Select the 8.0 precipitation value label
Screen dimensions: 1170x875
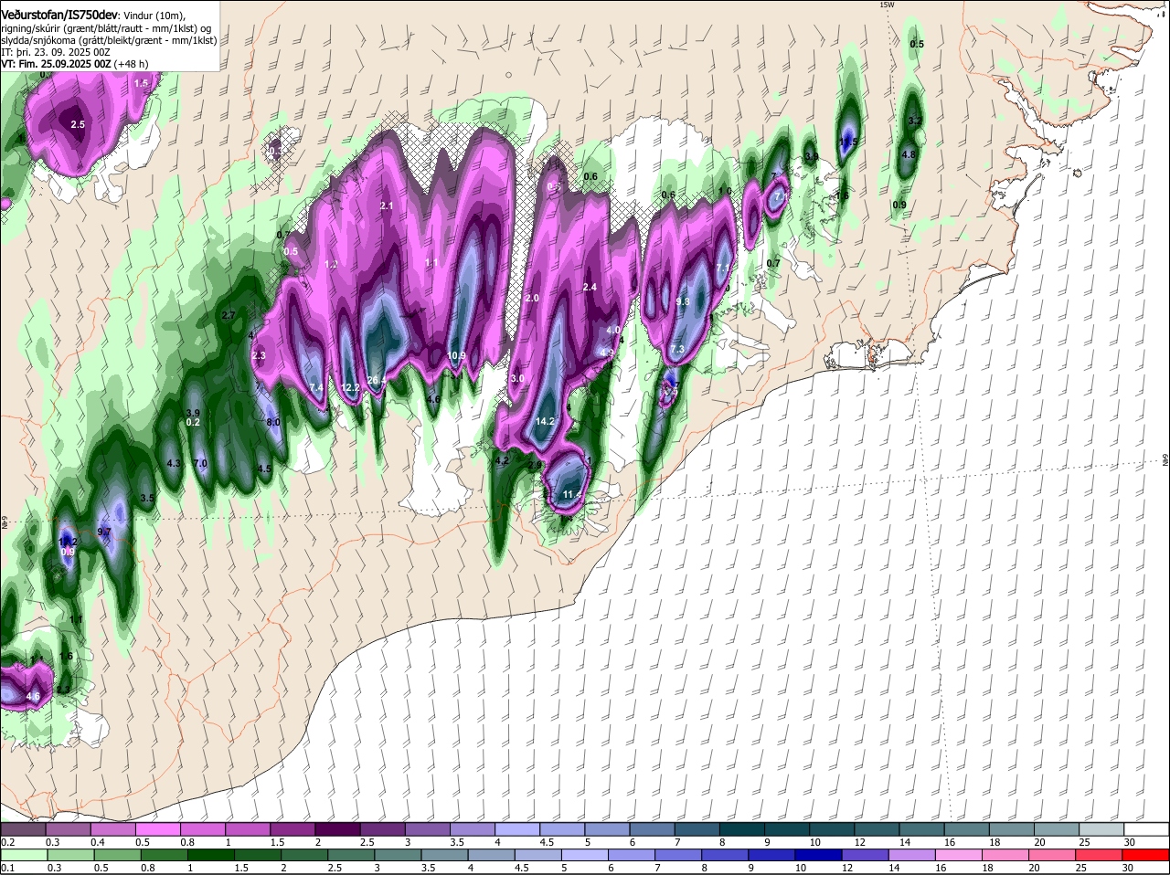pyautogui.click(x=272, y=422)
